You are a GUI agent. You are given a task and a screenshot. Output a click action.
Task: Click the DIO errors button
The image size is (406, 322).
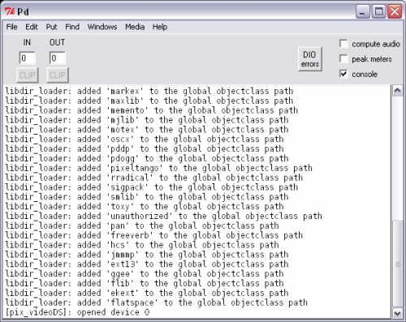tap(310, 59)
